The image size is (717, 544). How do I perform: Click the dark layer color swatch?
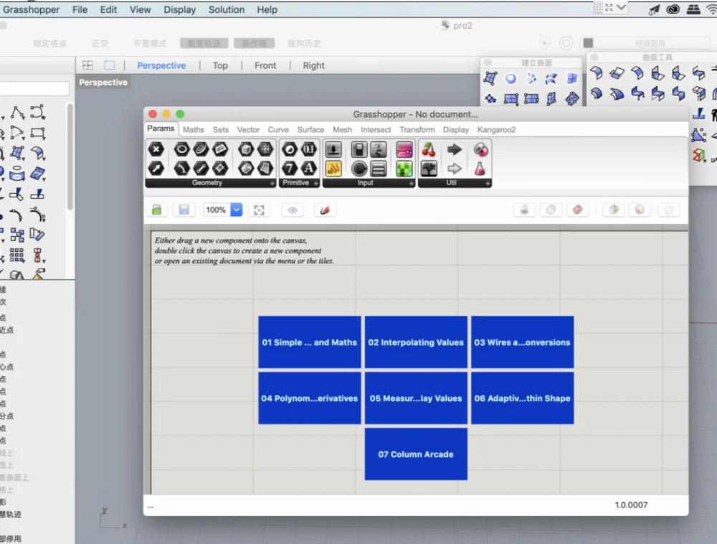pos(588,43)
